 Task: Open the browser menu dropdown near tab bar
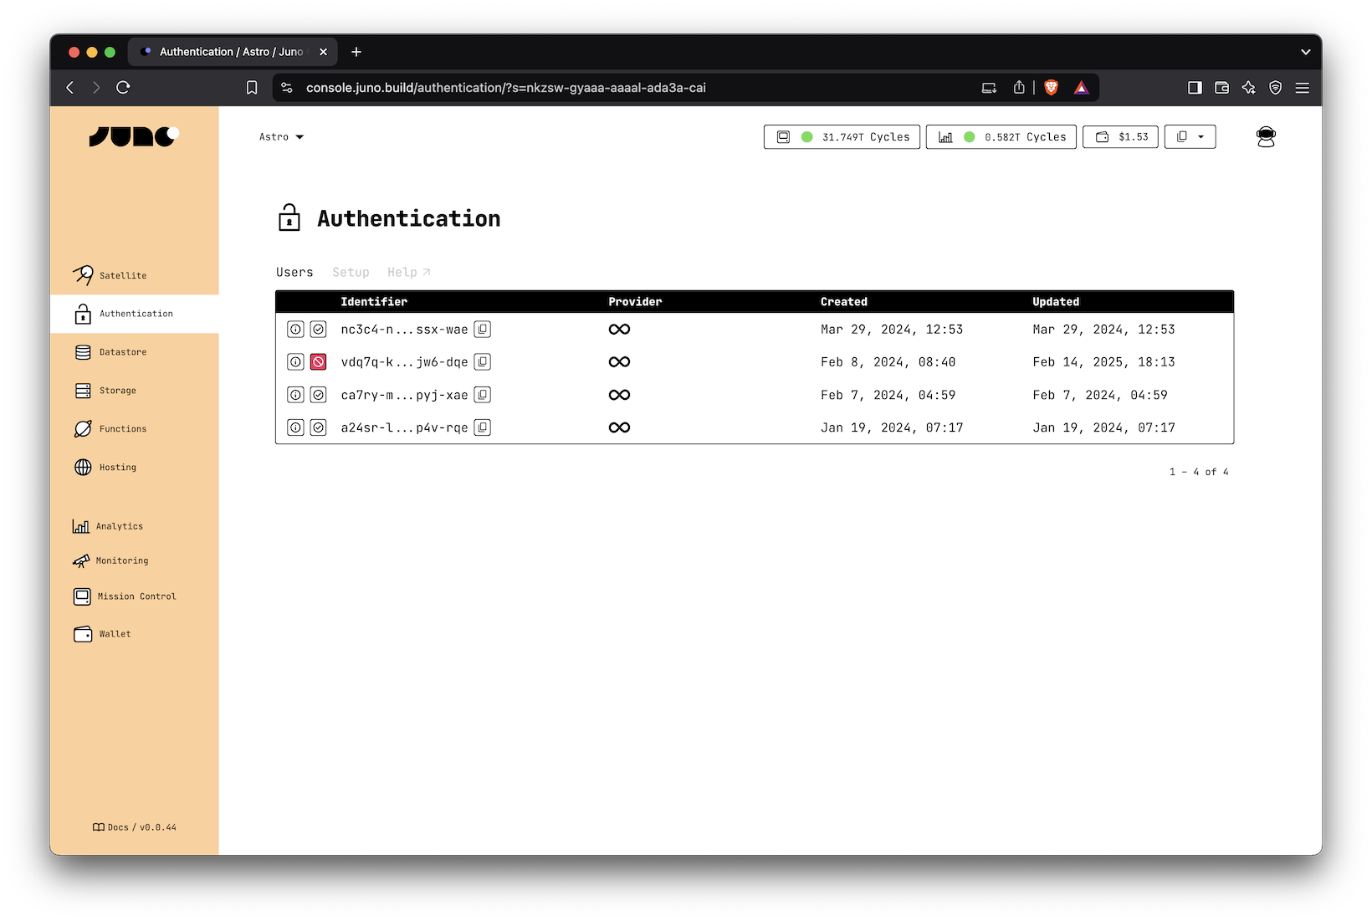tap(1304, 52)
